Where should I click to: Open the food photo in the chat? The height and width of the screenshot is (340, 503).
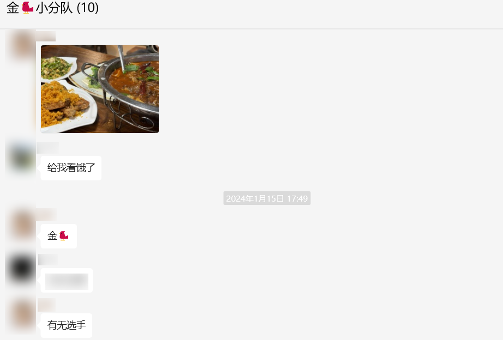[x=100, y=89]
